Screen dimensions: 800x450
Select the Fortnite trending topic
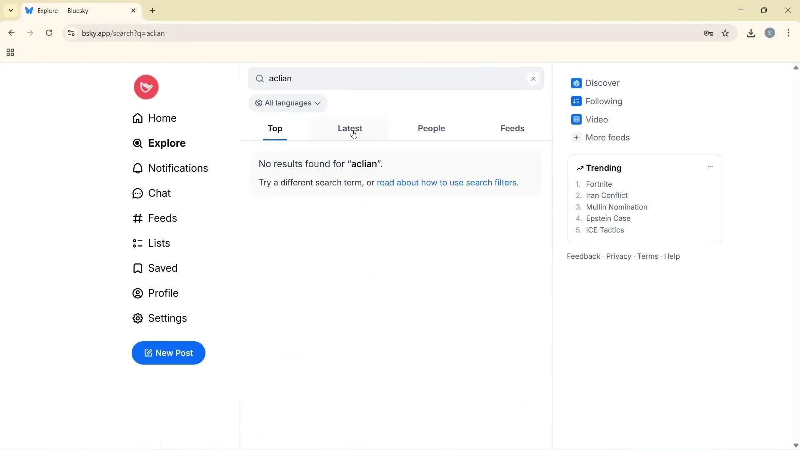coord(599,184)
